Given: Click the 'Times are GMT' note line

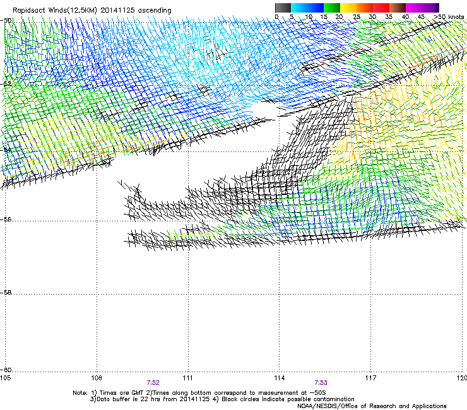Looking at the screenshot, I should pos(199,393).
